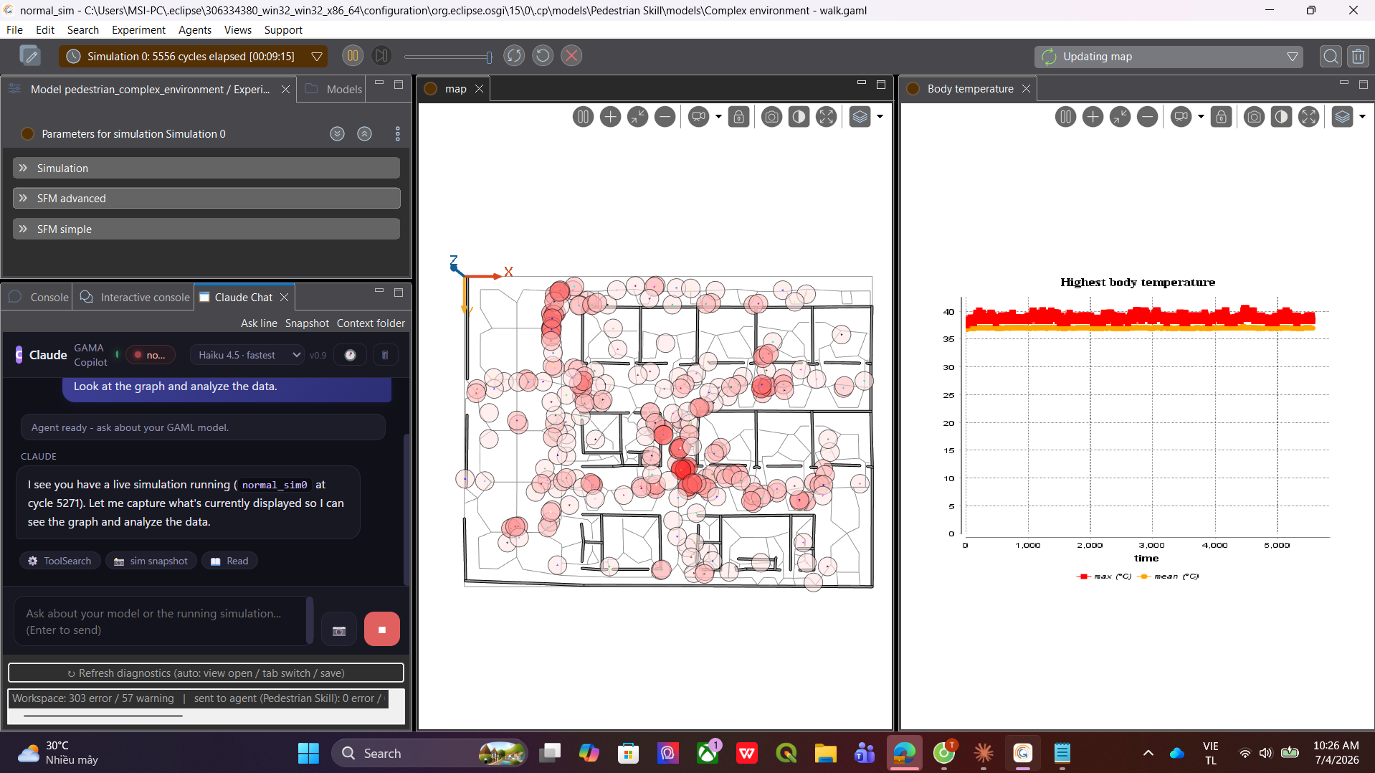Open the map camera presets dropdown arrow

tap(718, 117)
